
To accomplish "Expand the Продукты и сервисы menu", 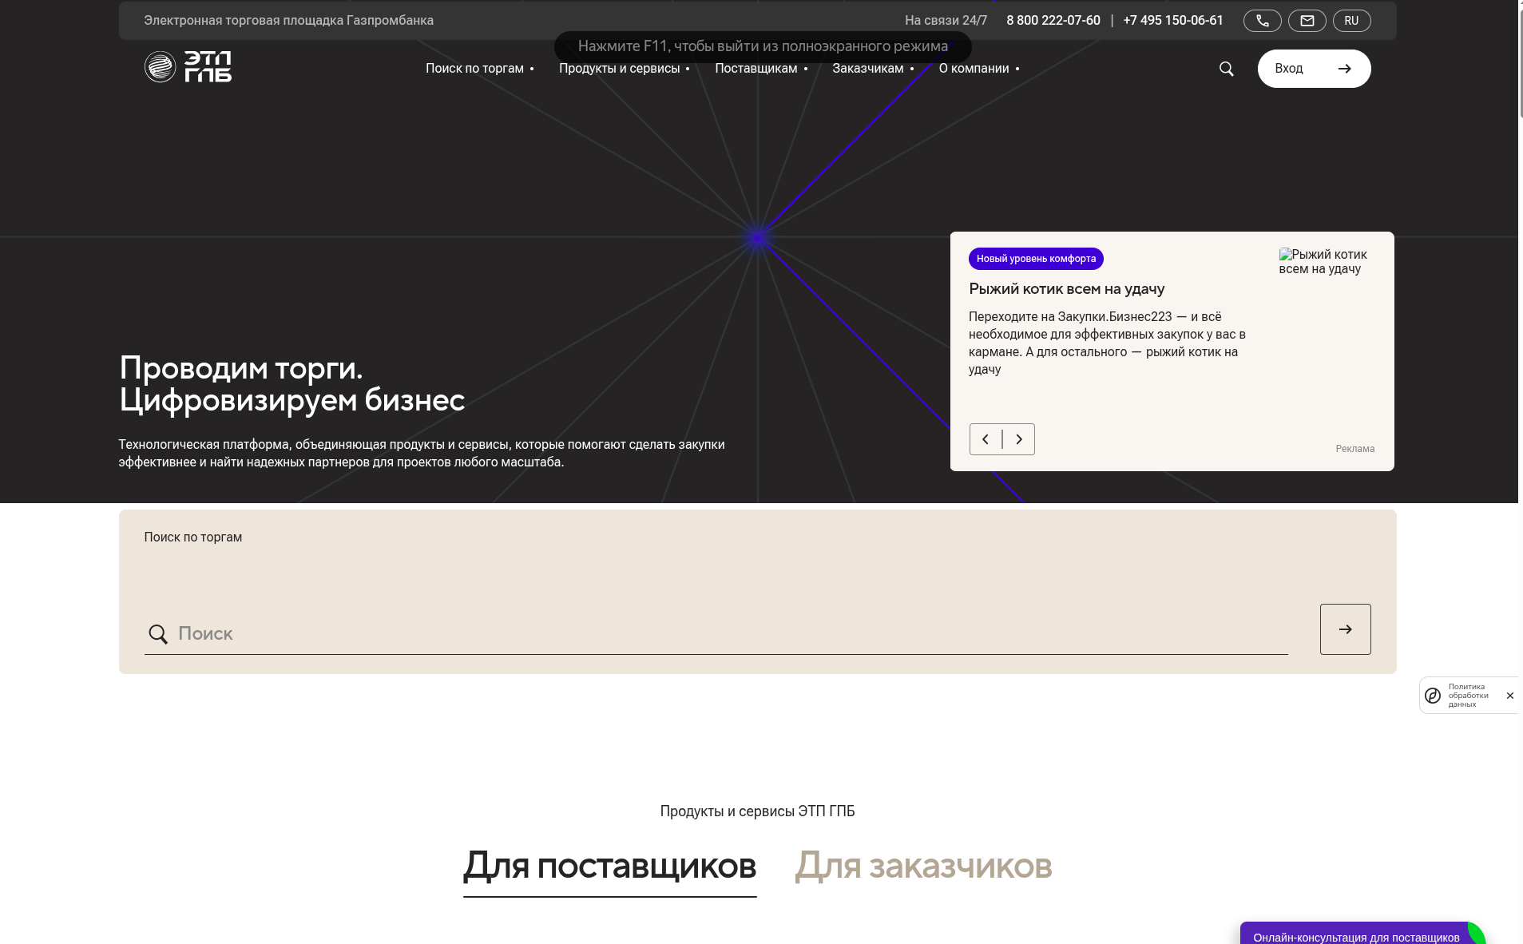I will pos(624,69).
